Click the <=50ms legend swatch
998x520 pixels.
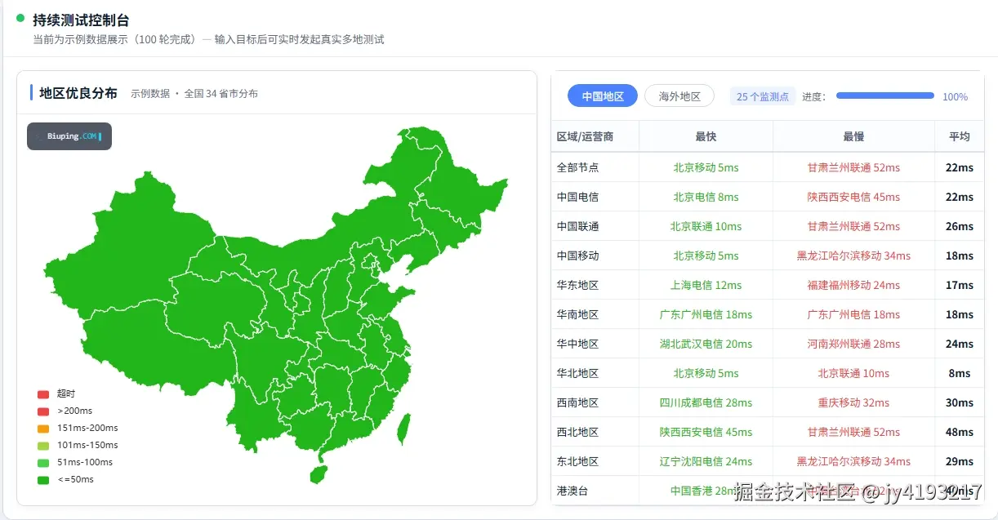pyautogui.click(x=43, y=480)
